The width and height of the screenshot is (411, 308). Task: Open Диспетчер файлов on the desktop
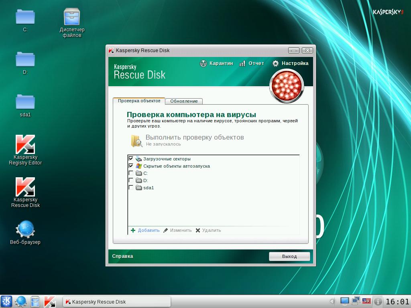point(72,16)
